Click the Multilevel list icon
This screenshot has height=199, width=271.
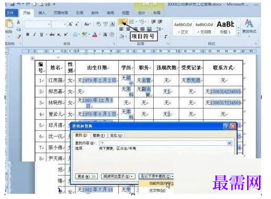pyautogui.click(x=142, y=22)
